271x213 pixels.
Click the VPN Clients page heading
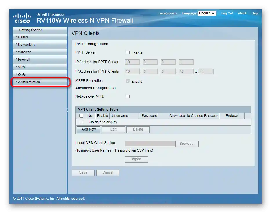click(86, 33)
